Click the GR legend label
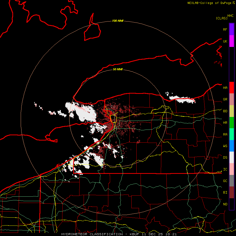 [x=225, y=99]
